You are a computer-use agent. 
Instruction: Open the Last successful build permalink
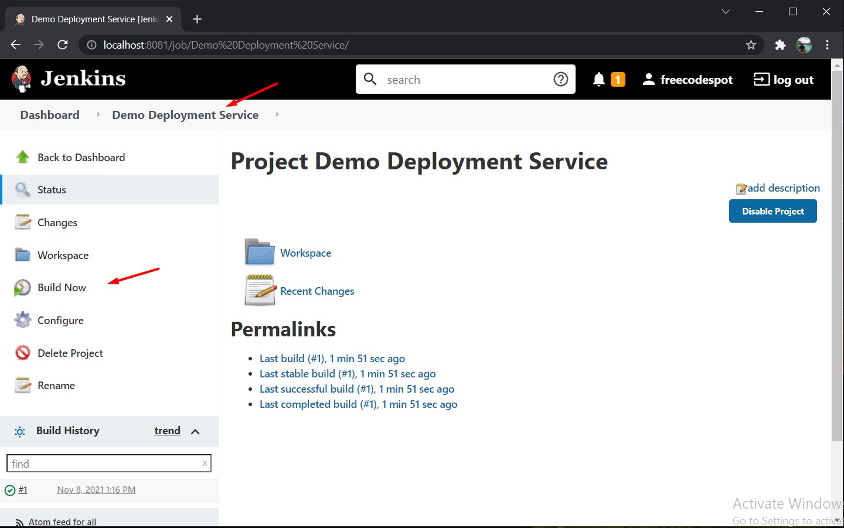click(x=357, y=389)
